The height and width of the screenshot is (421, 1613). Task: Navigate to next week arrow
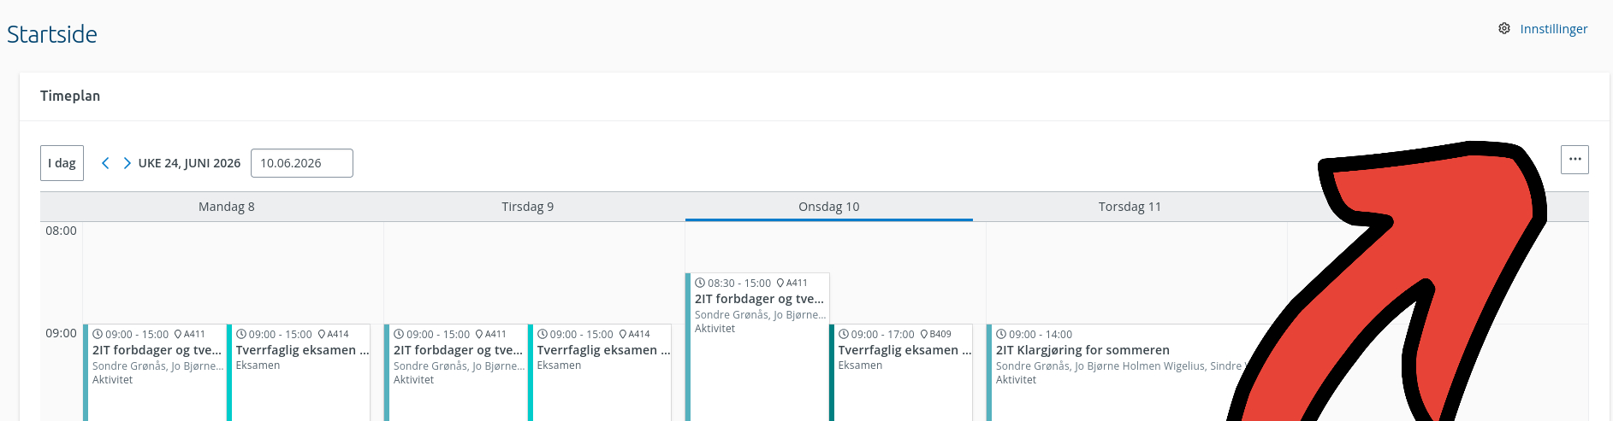point(127,163)
